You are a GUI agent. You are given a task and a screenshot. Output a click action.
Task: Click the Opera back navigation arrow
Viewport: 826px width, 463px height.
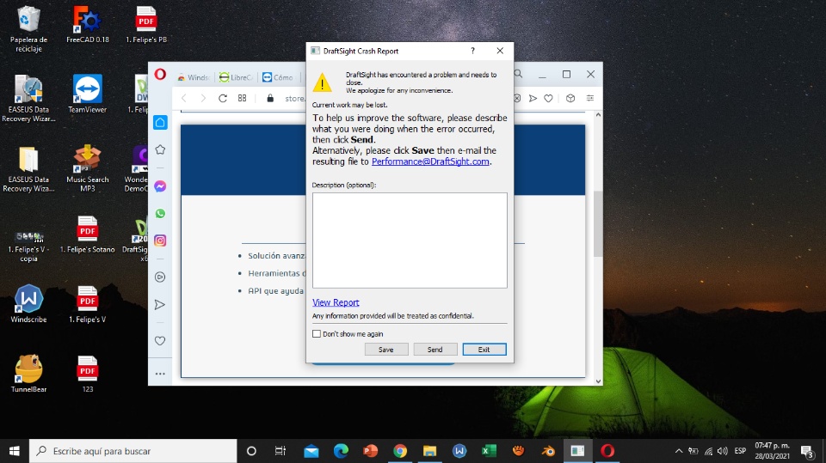[x=184, y=99]
